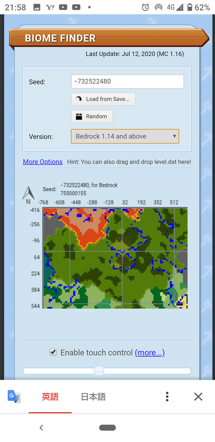Viewport: 215px width, 442px height.
Task: Click the -768 X-axis coordinate label
Action: point(43,202)
